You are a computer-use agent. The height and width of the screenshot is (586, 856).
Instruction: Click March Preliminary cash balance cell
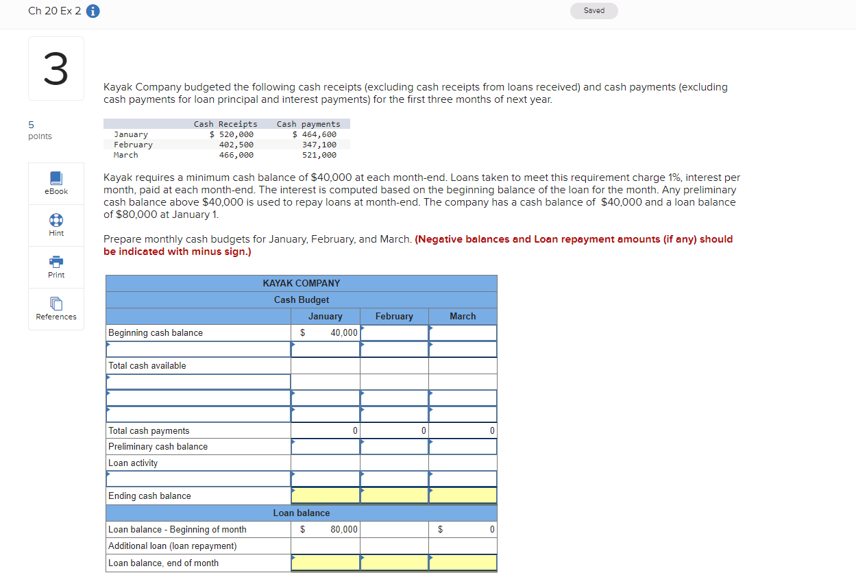coord(463,446)
